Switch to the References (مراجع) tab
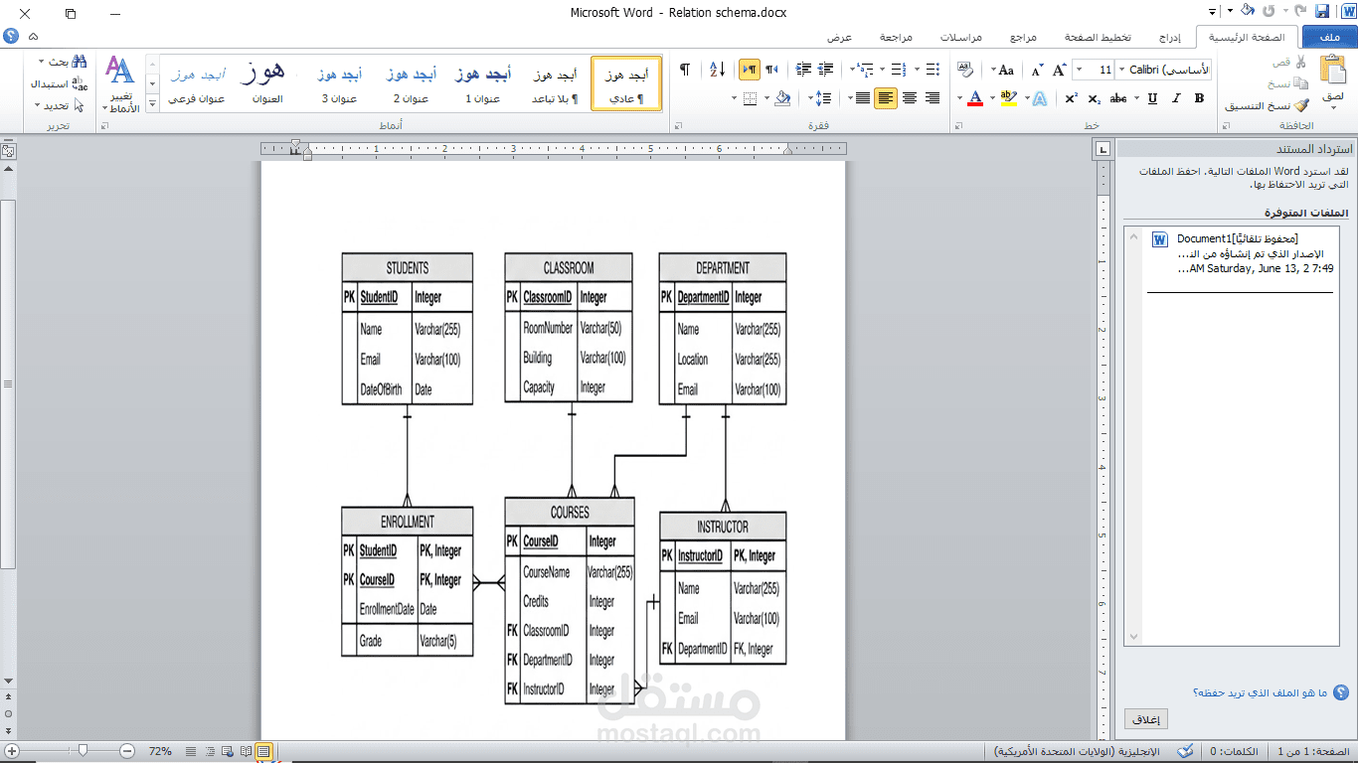The image size is (1358, 763). (1024, 37)
